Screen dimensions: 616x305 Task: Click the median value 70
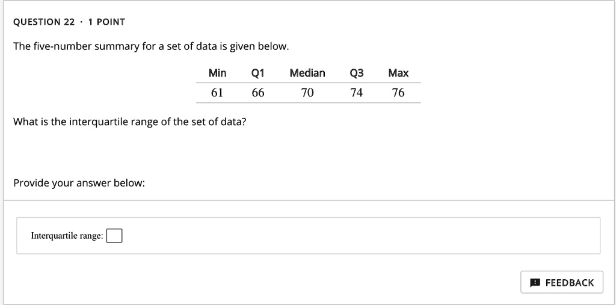coord(307,93)
